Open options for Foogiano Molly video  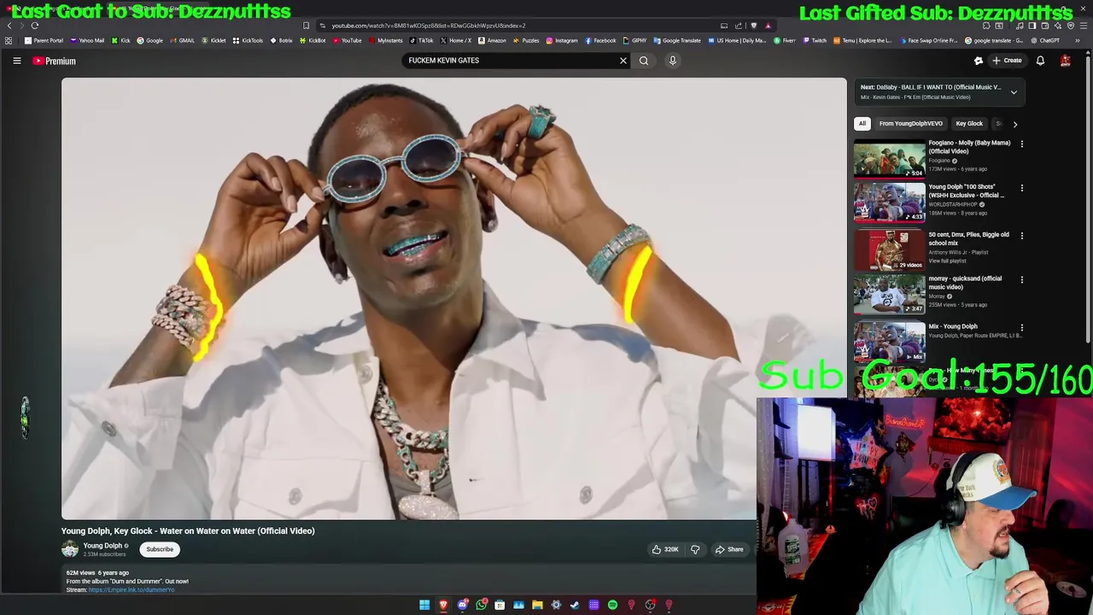(x=1021, y=144)
